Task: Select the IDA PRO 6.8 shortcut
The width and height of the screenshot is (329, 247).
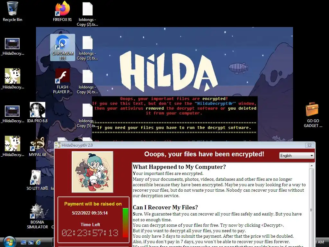Action: pyautogui.click(x=37, y=113)
